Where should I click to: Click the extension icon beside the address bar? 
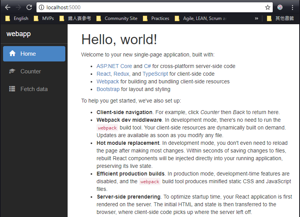click(x=280, y=7)
